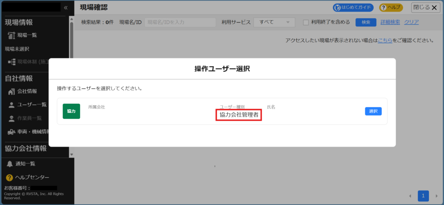Click the question mark in ヘルプ button
This screenshot has width=444, height=205.
(x=383, y=8)
